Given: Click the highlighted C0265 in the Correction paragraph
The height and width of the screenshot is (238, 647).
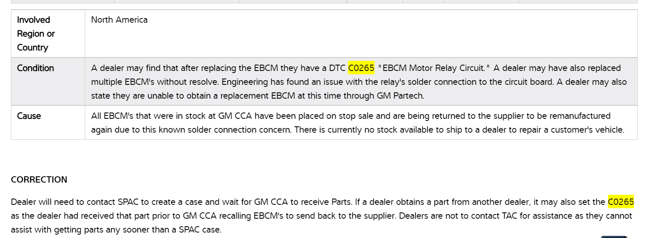Looking at the screenshot, I should (621, 202).
